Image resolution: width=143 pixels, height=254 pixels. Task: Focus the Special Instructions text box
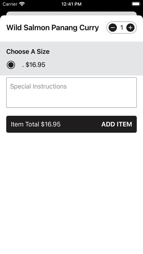[71, 92]
